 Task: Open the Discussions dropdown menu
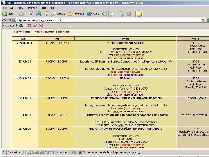tap(15, 152)
